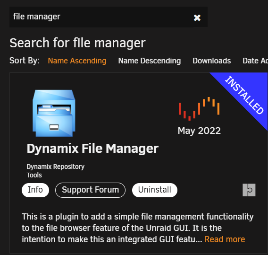Click the plugin description text

(x=138, y=228)
